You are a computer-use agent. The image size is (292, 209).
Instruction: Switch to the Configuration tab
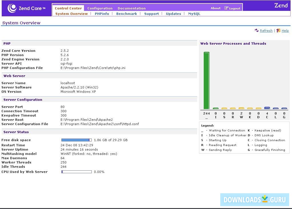100,8
